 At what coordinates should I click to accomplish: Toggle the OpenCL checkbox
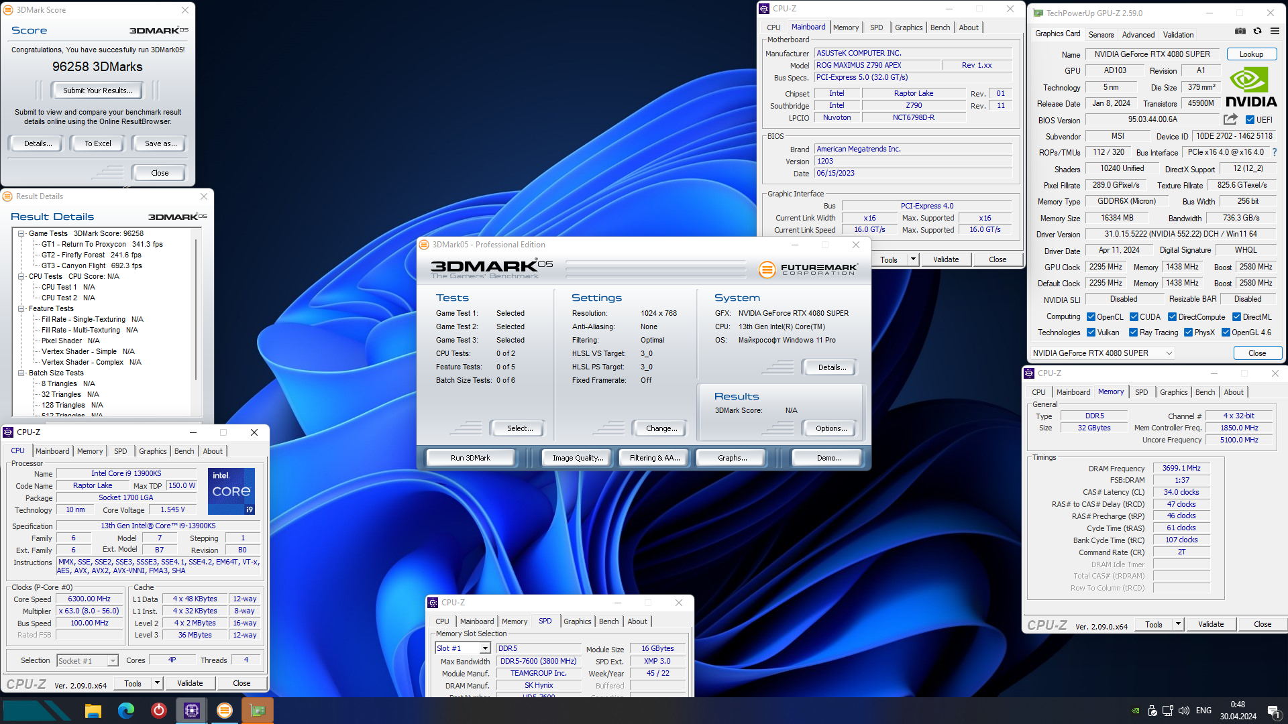tap(1091, 317)
